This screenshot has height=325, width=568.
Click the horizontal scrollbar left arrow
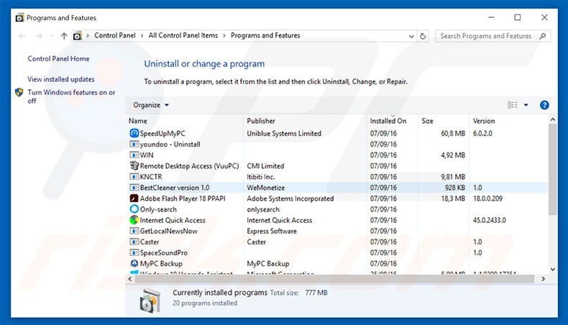click(x=130, y=279)
